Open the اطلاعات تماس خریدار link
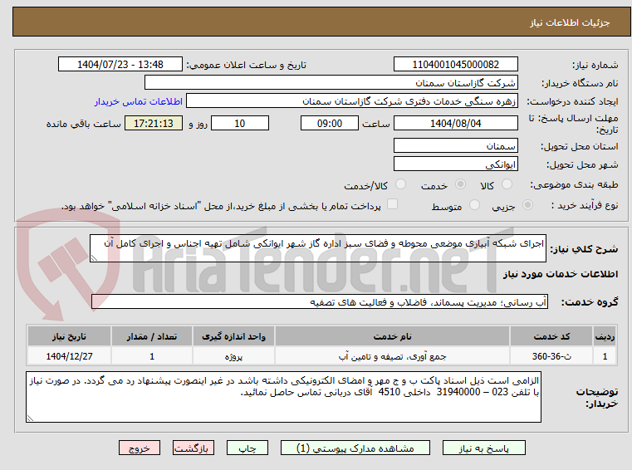This screenshot has width=632, height=470. [139, 101]
